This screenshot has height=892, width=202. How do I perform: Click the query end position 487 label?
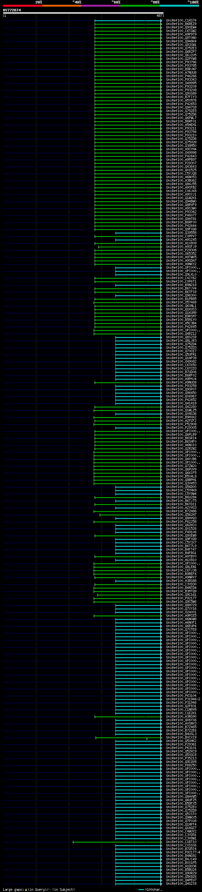click(159, 16)
